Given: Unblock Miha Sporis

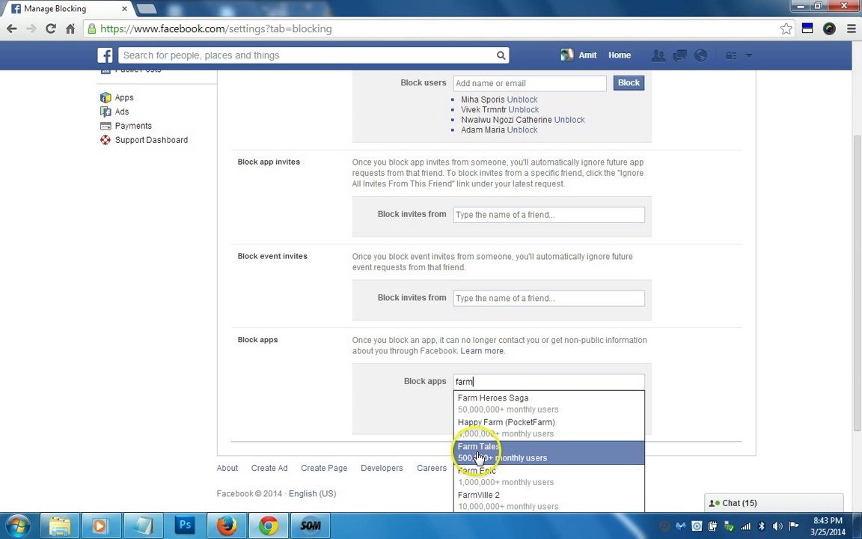Looking at the screenshot, I should point(522,100).
